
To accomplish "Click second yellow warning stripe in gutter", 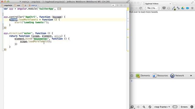I will tap(128, 29).
